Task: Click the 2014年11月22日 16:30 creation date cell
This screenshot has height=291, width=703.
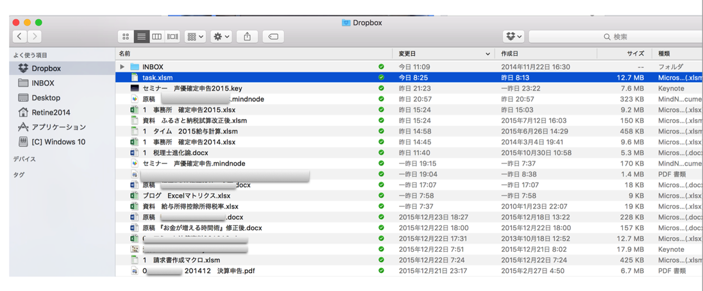Action: pyautogui.click(x=536, y=67)
